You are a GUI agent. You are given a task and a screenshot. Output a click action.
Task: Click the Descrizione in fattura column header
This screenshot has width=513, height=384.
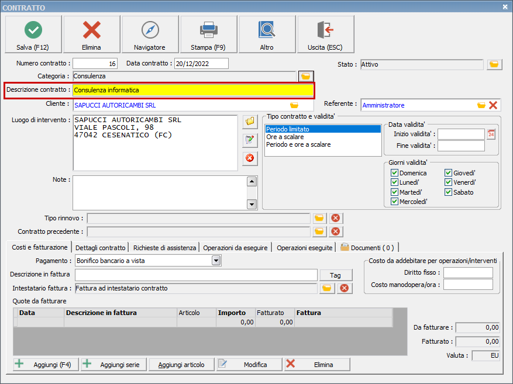point(120,313)
